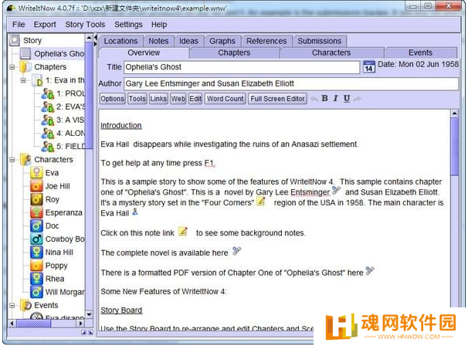Click the editor vertical scrollbar thumb
468x346 pixels.
[x=454, y=146]
